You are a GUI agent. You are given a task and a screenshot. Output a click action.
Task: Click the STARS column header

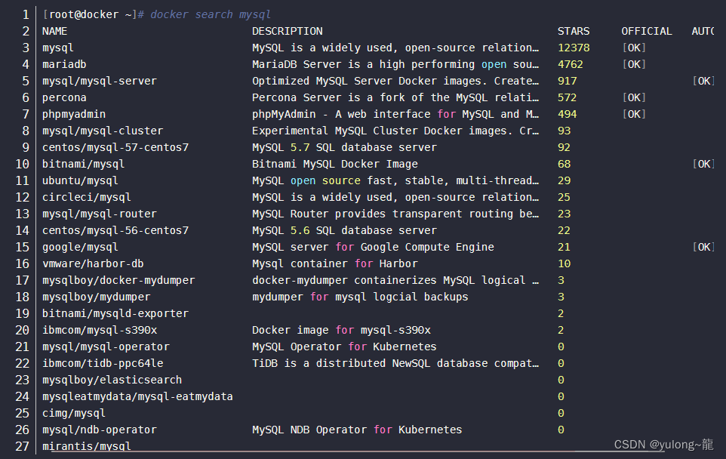click(574, 32)
